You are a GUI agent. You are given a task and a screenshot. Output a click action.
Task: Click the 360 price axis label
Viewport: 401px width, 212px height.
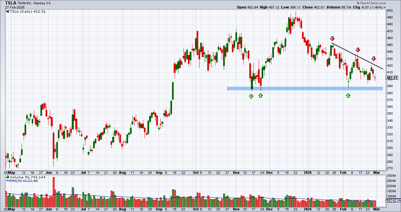pyautogui.click(x=390, y=106)
